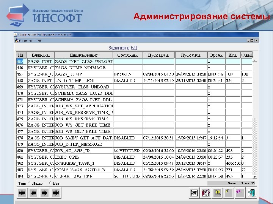Select job number cell 469

pyautogui.click(x=21, y=87)
